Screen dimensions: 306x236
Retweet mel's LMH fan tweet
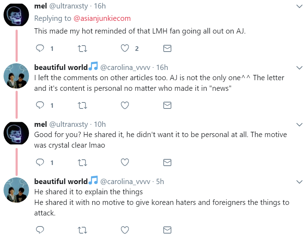point(82,48)
